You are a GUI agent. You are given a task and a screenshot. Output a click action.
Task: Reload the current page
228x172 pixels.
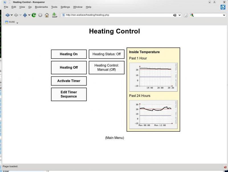(x=34, y=15)
